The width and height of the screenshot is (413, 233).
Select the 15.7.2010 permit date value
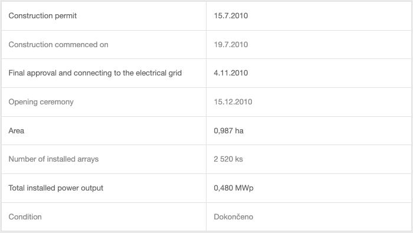pos(231,16)
